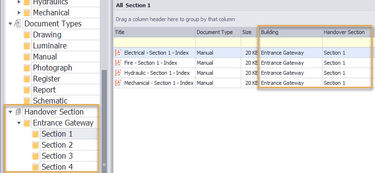Sort by the Building column header
Viewport: 375px width, 173px height.
[x=291, y=32]
